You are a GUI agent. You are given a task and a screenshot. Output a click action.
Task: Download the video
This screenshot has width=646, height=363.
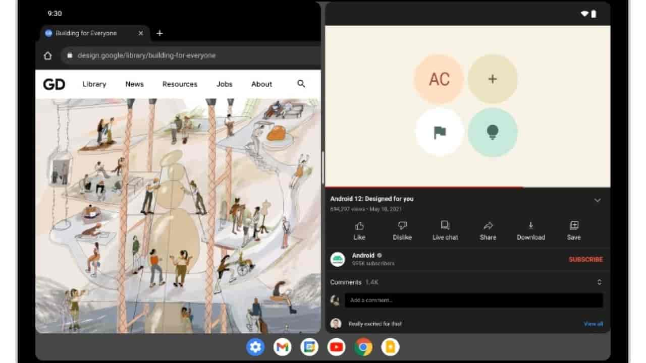(x=531, y=231)
